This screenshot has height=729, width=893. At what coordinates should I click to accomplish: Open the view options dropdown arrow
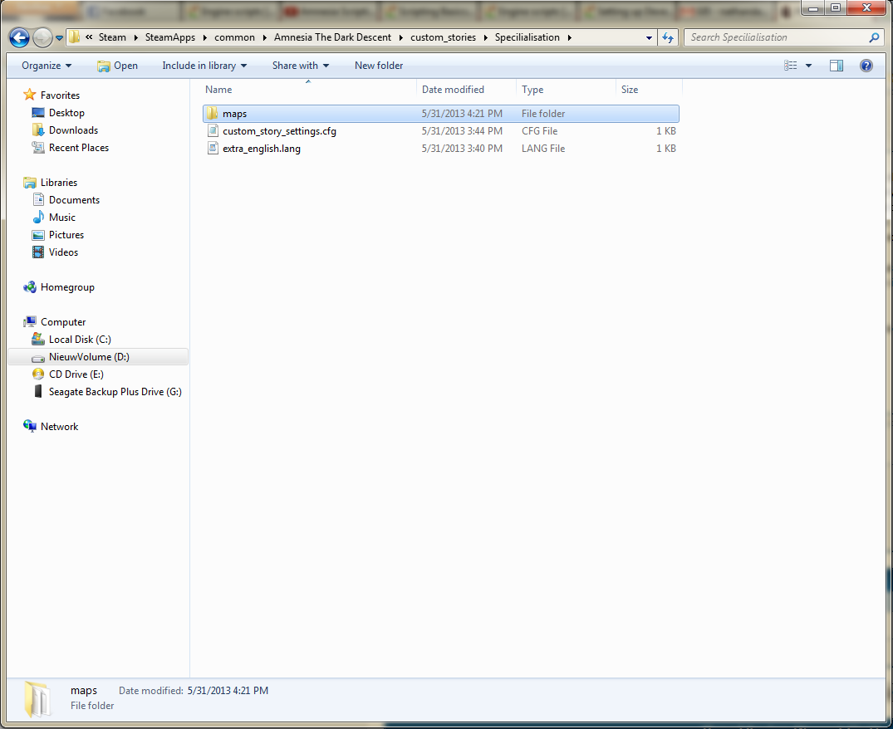808,66
